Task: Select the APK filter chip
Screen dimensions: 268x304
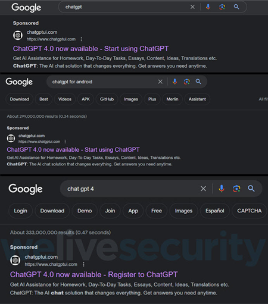Action: 86,99
